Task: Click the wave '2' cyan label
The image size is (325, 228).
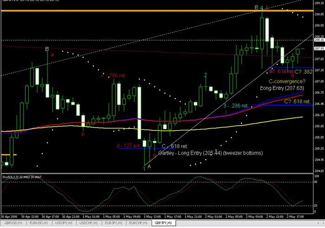Action: [205, 75]
